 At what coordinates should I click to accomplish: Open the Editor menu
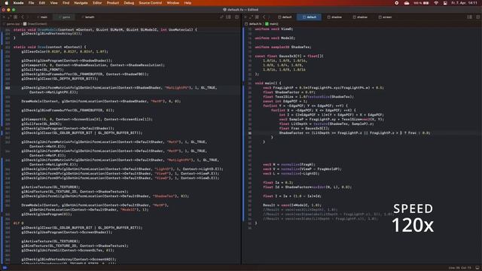pyautogui.click(x=97, y=3)
